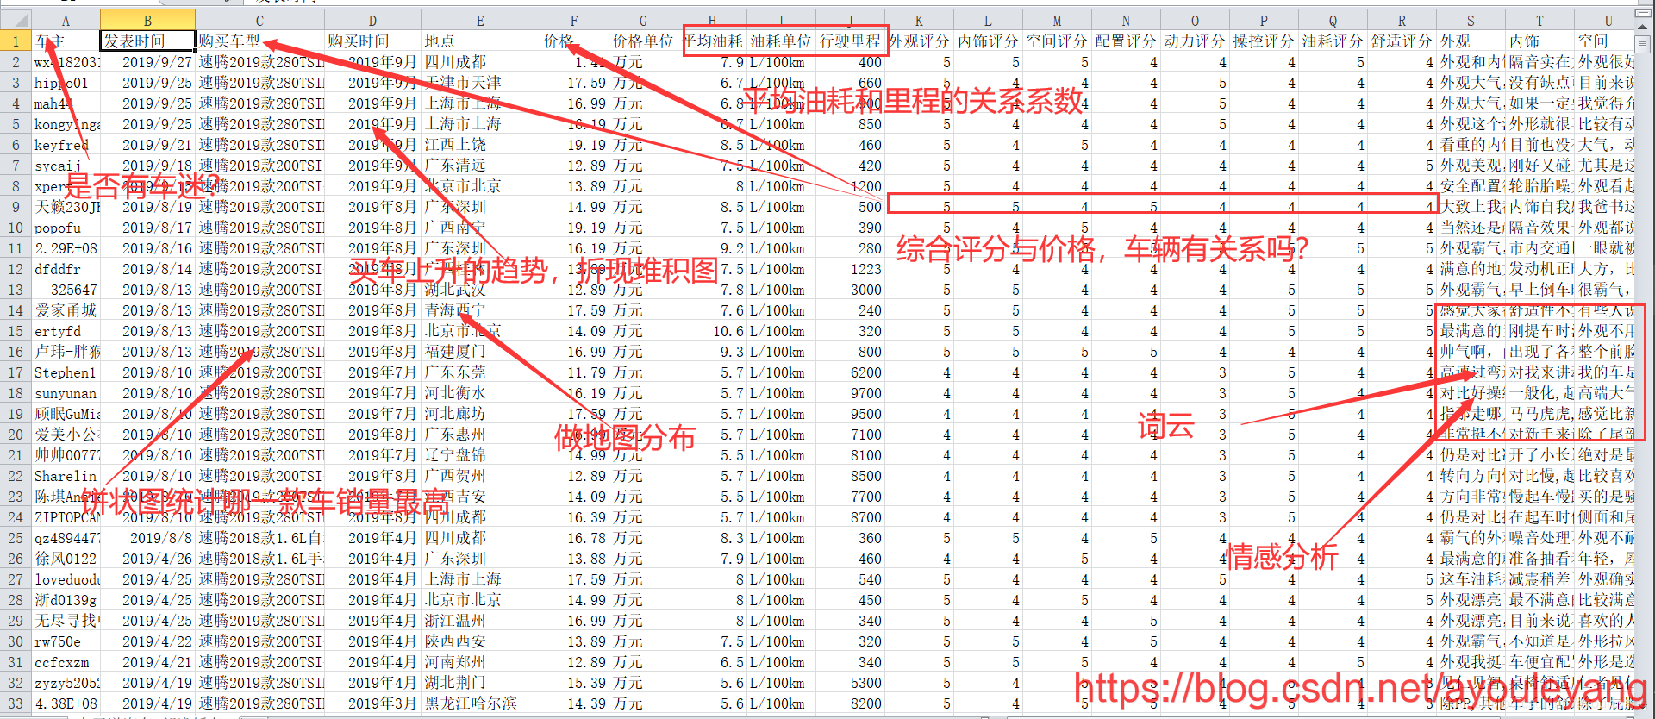Click the '配置评分' header cell
Screen dimensions: 1655x719
(x=1126, y=41)
